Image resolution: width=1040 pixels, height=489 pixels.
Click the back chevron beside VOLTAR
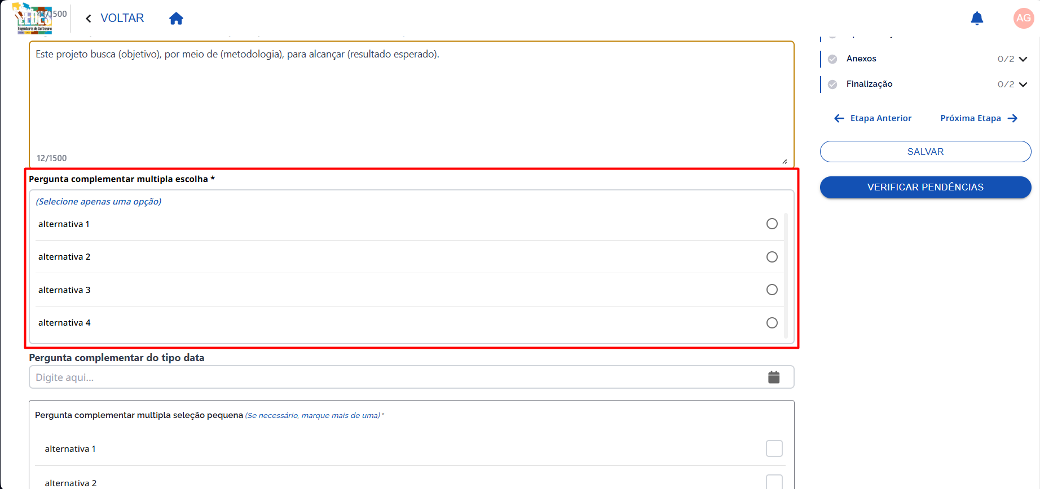pyautogui.click(x=88, y=19)
